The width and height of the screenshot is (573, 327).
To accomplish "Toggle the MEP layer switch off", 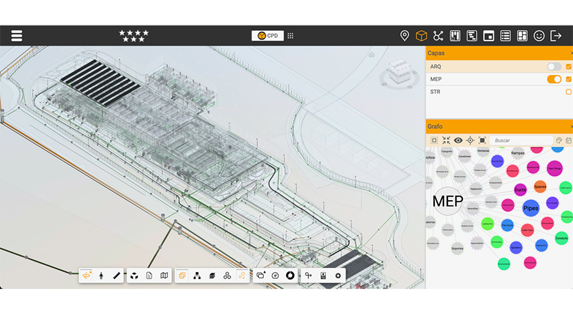I will tap(554, 79).
